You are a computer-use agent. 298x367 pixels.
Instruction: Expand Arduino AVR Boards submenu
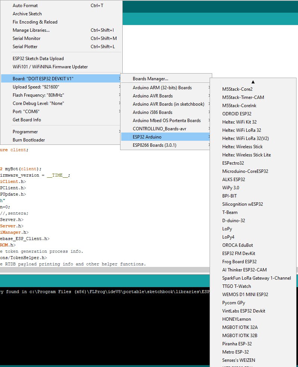(x=166, y=96)
